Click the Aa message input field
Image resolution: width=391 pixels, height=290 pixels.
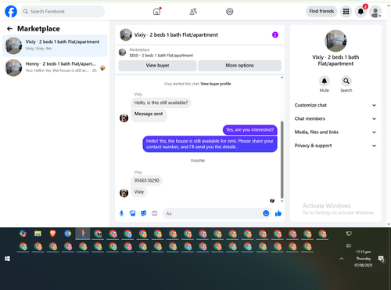(213, 213)
